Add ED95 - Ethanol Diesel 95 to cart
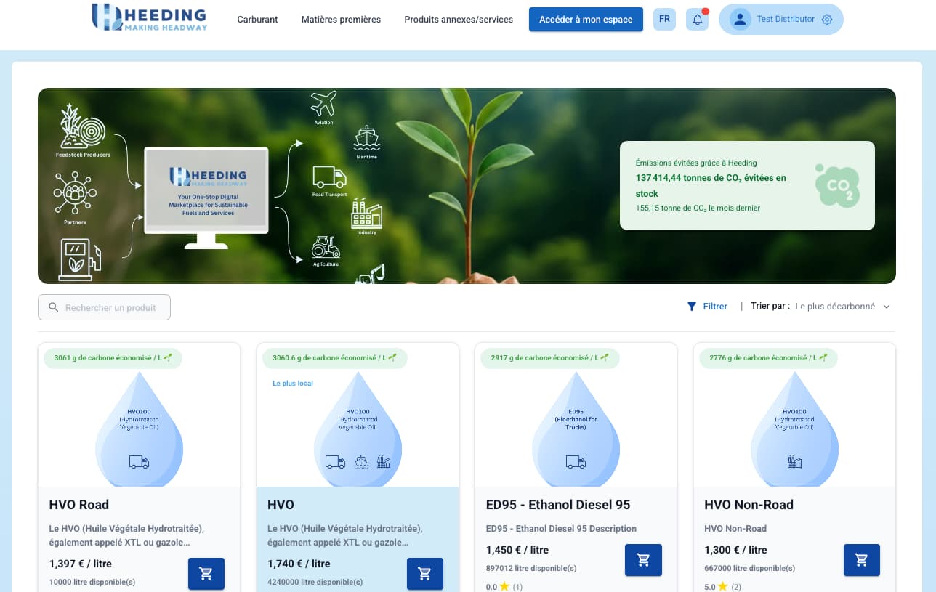This screenshot has width=936, height=592. [x=643, y=560]
